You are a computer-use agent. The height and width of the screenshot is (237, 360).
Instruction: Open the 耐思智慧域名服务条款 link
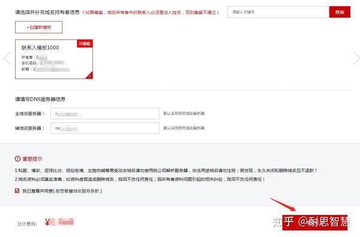(77, 191)
